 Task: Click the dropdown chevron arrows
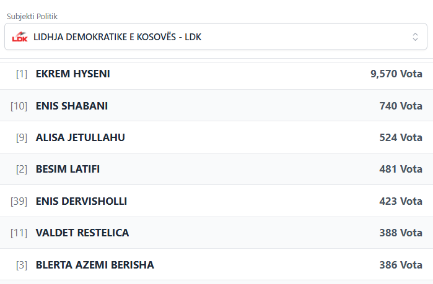(415, 37)
